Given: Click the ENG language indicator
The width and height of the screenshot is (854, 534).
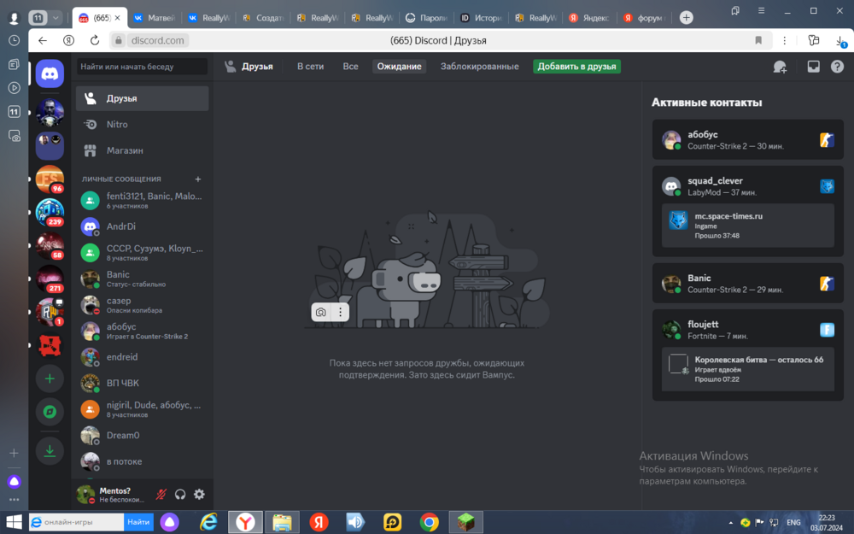Looking at the screenshot, I should (793, 523).
